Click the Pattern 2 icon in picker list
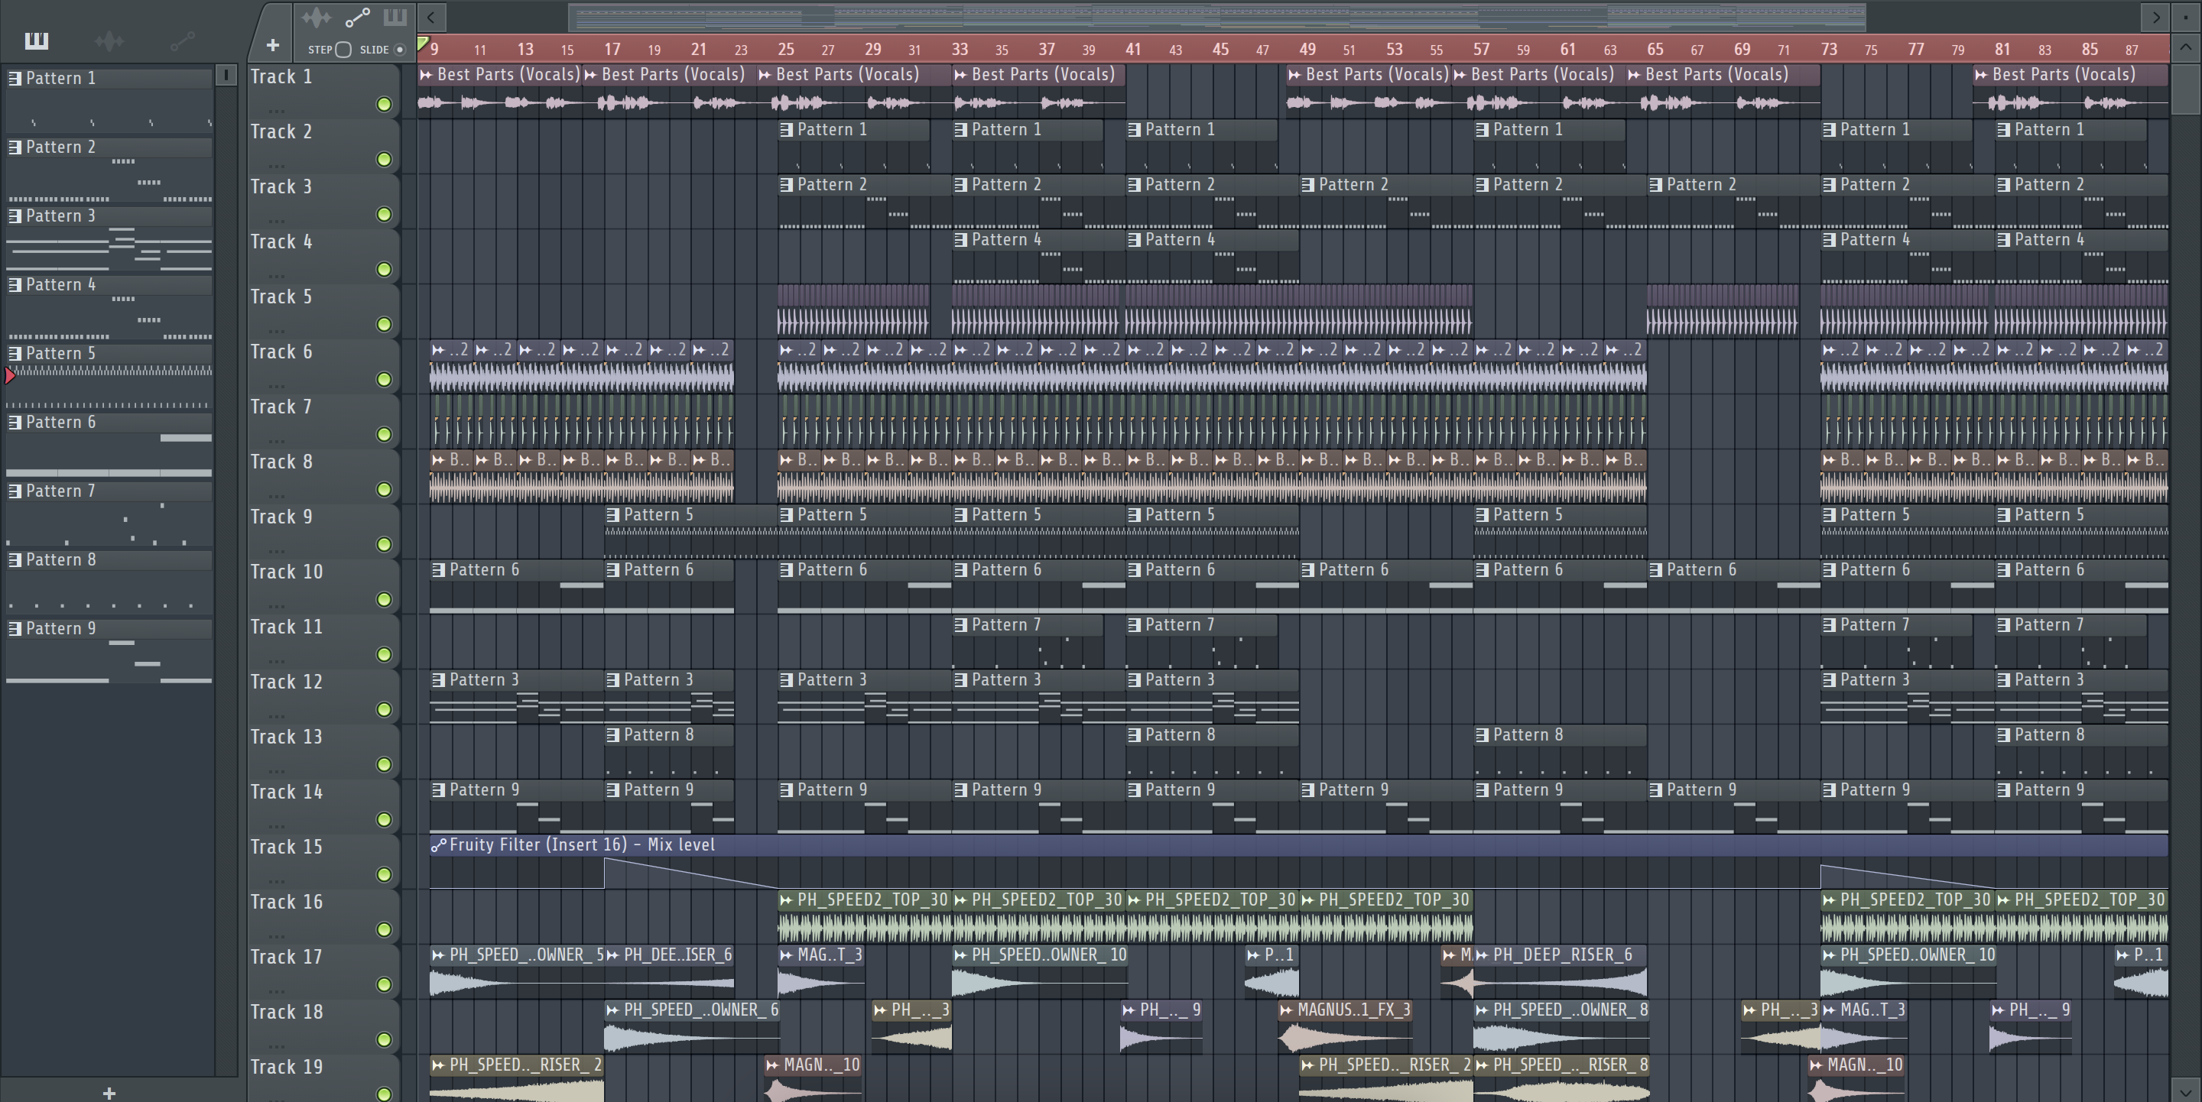This screenshot has height=1102, width=2202. pyautogui.click(x=15, y=147)
